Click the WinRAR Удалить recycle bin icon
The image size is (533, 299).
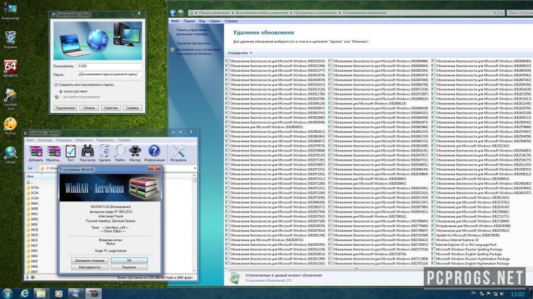pyautogui.click(x=105, y=151)
